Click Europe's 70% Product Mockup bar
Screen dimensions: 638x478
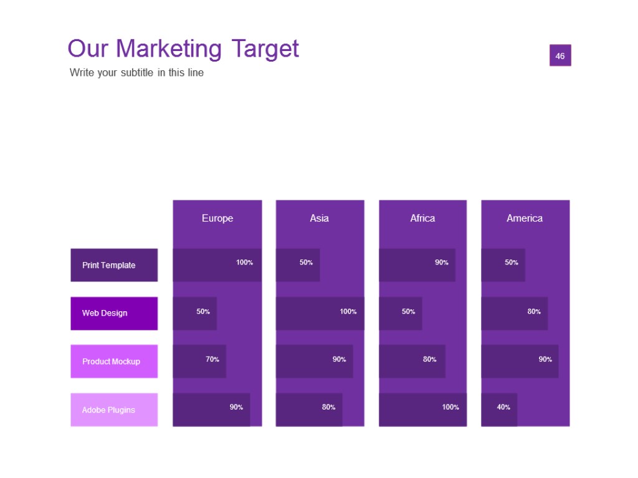(x=199, y=362)
